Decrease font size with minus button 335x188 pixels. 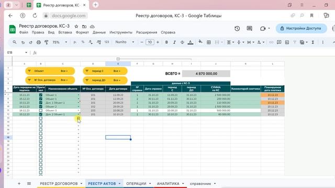tap(142, 42)
